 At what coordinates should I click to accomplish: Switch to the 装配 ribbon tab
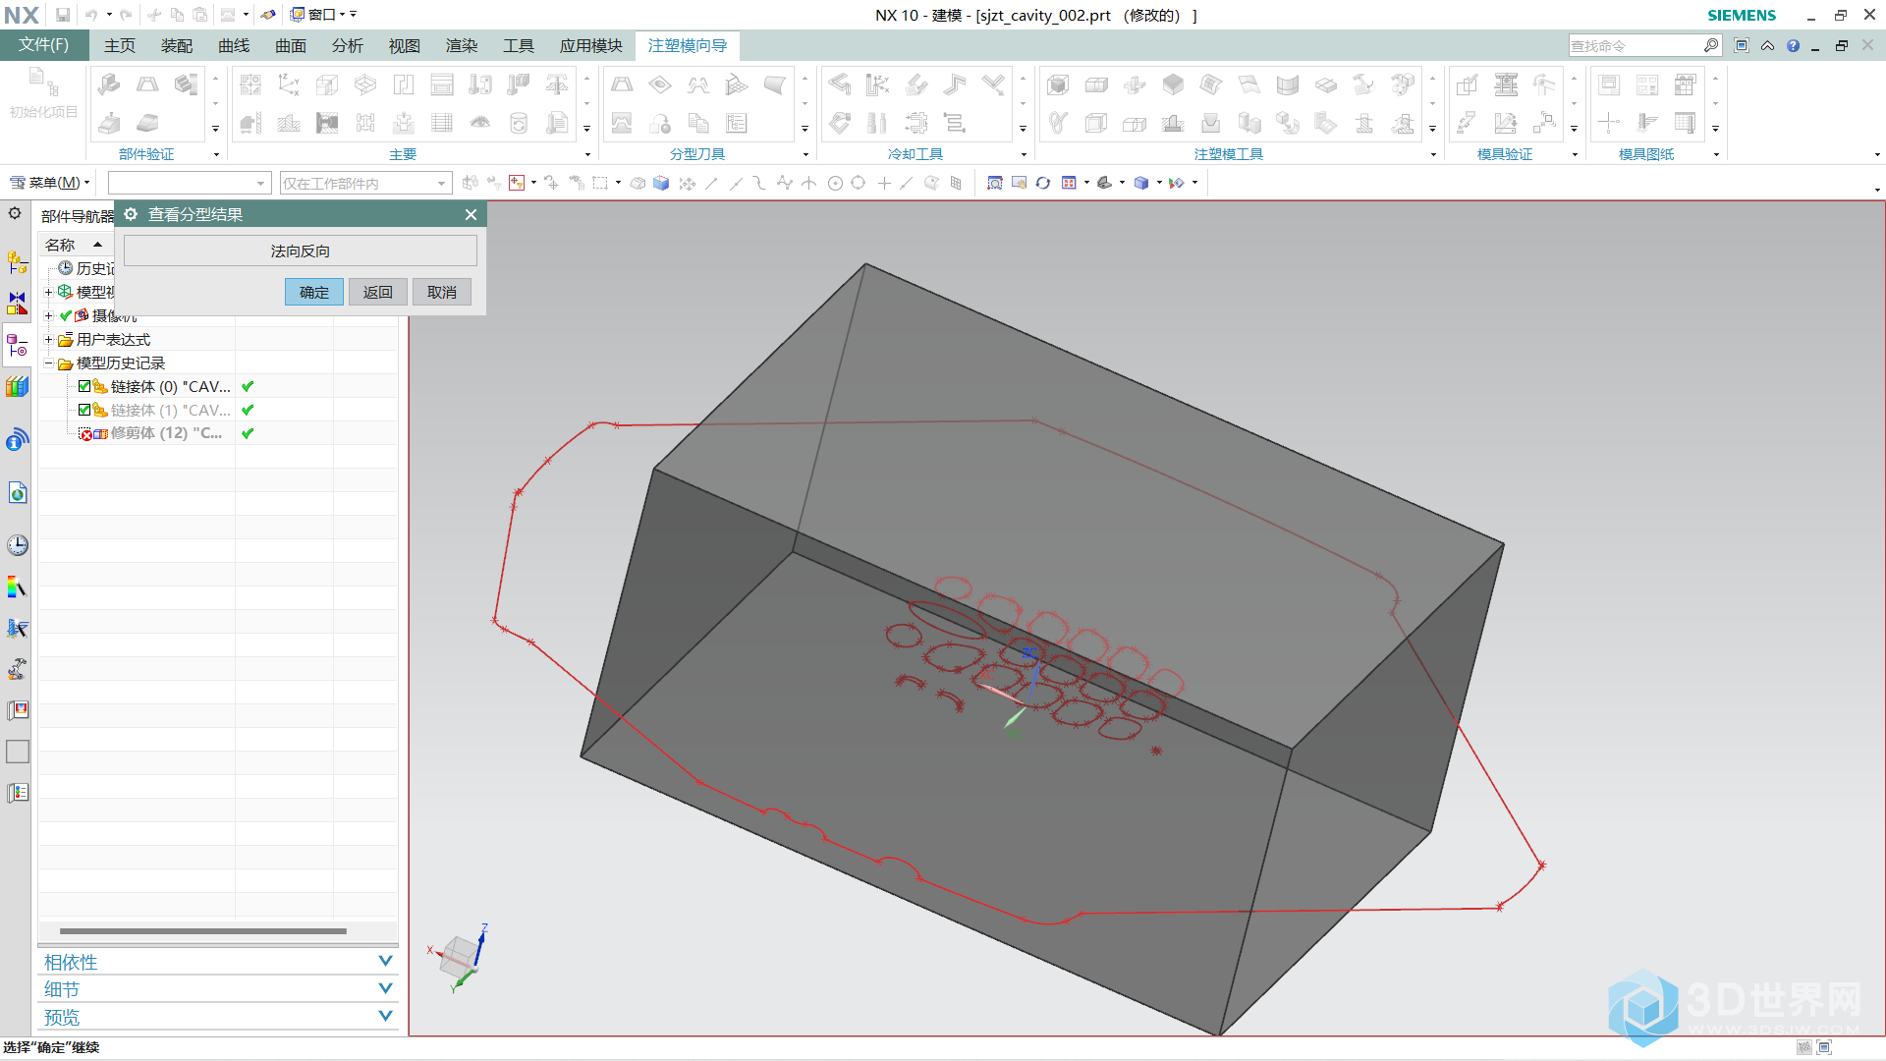click(177, 45)
